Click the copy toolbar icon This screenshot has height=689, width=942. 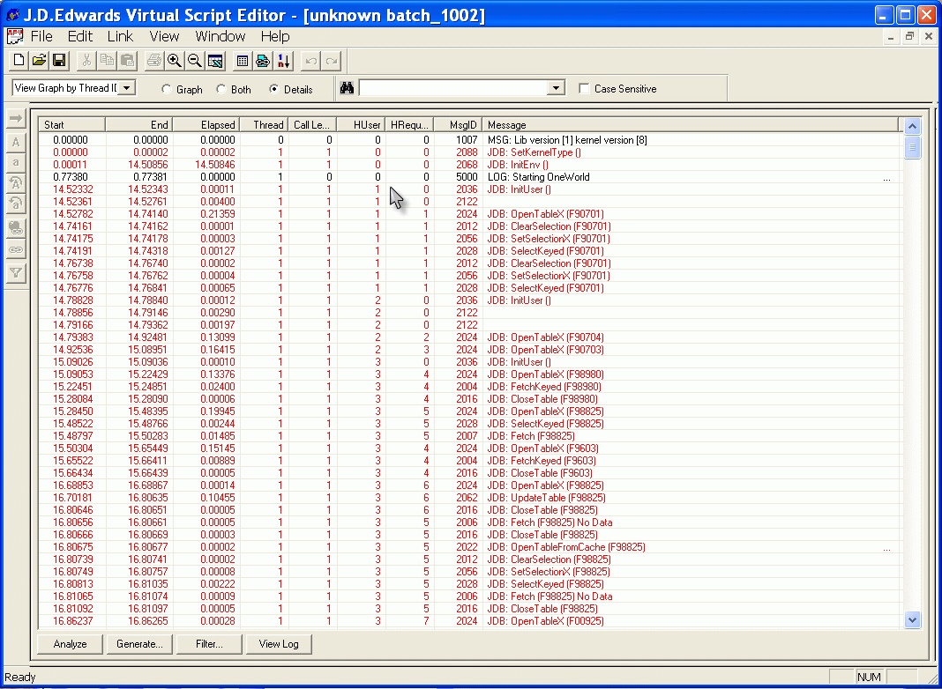[107, 60]
